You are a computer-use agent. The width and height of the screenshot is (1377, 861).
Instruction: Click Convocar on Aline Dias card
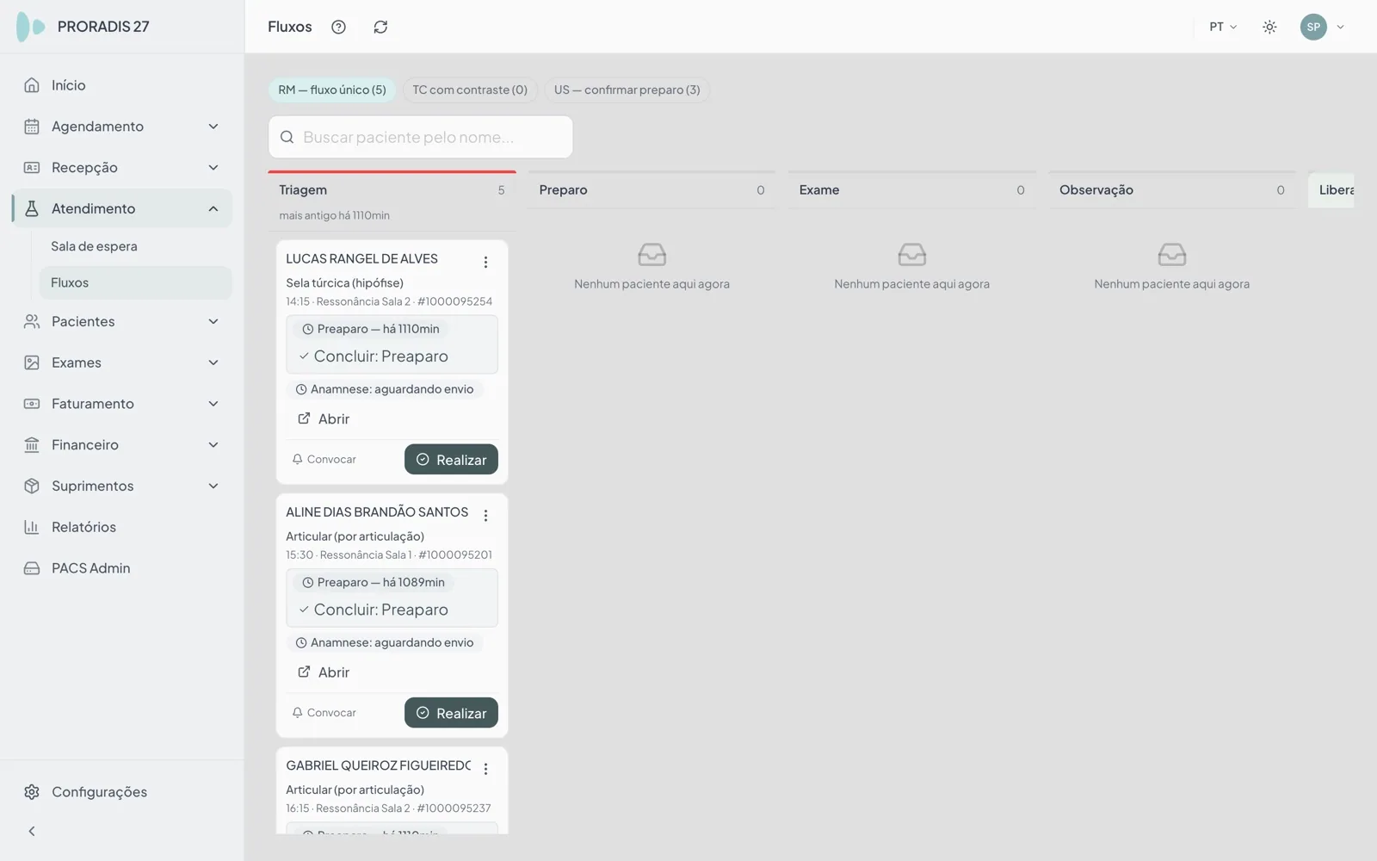click(324, 713)
